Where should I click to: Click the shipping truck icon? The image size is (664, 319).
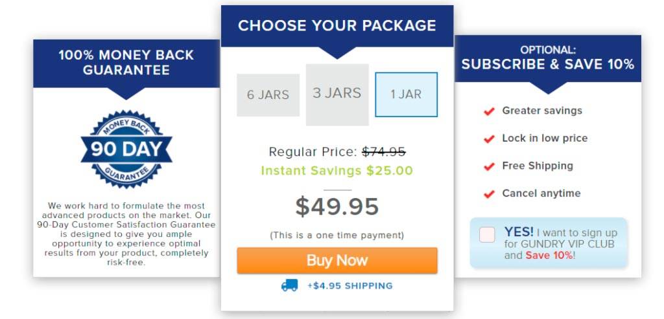[289, 285]
